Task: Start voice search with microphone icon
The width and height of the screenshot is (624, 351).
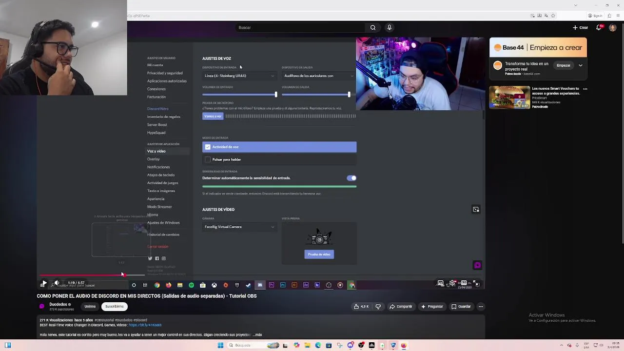Action: [389, 27]
